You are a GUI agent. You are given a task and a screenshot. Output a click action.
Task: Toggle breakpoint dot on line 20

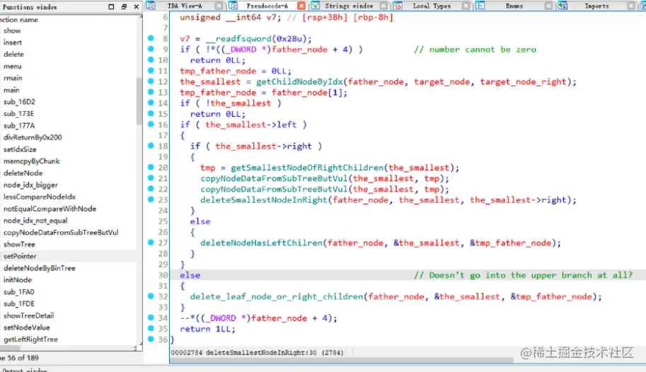pyautogui.click(x=151, y=167)
